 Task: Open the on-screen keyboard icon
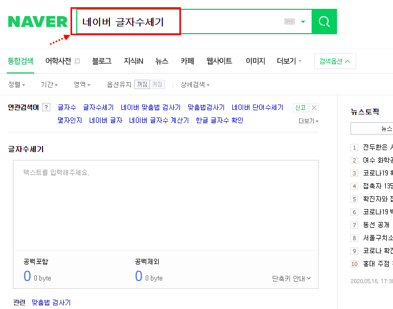coord(289,22)
